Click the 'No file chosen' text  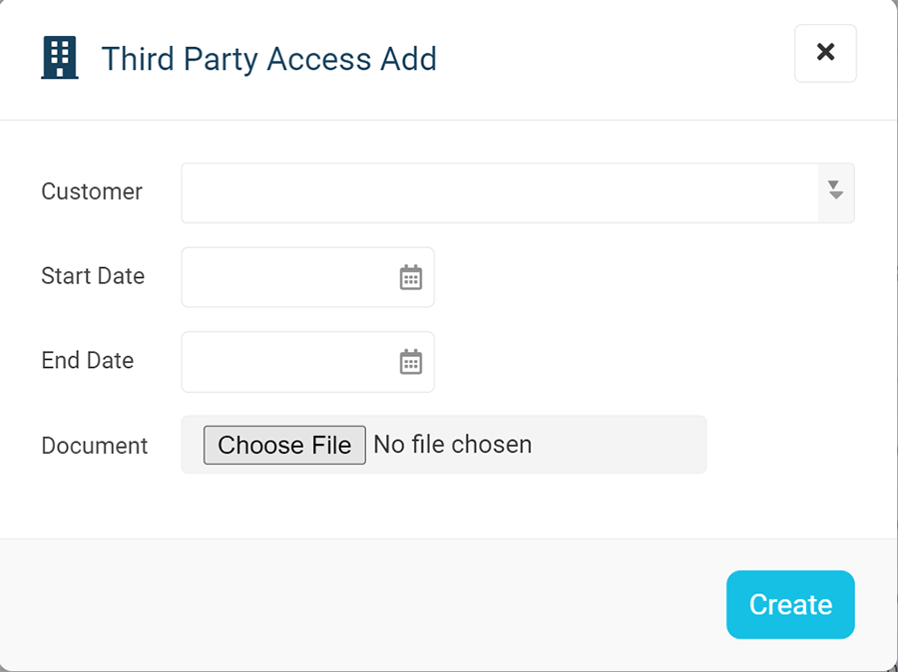452,445
